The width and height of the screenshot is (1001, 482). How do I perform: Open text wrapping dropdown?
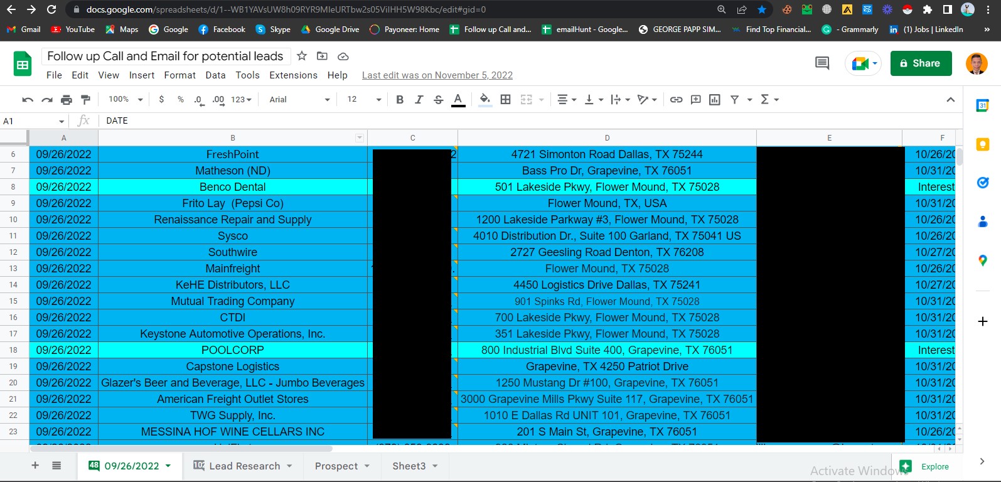pyautogui.click(x=620, y=100)
